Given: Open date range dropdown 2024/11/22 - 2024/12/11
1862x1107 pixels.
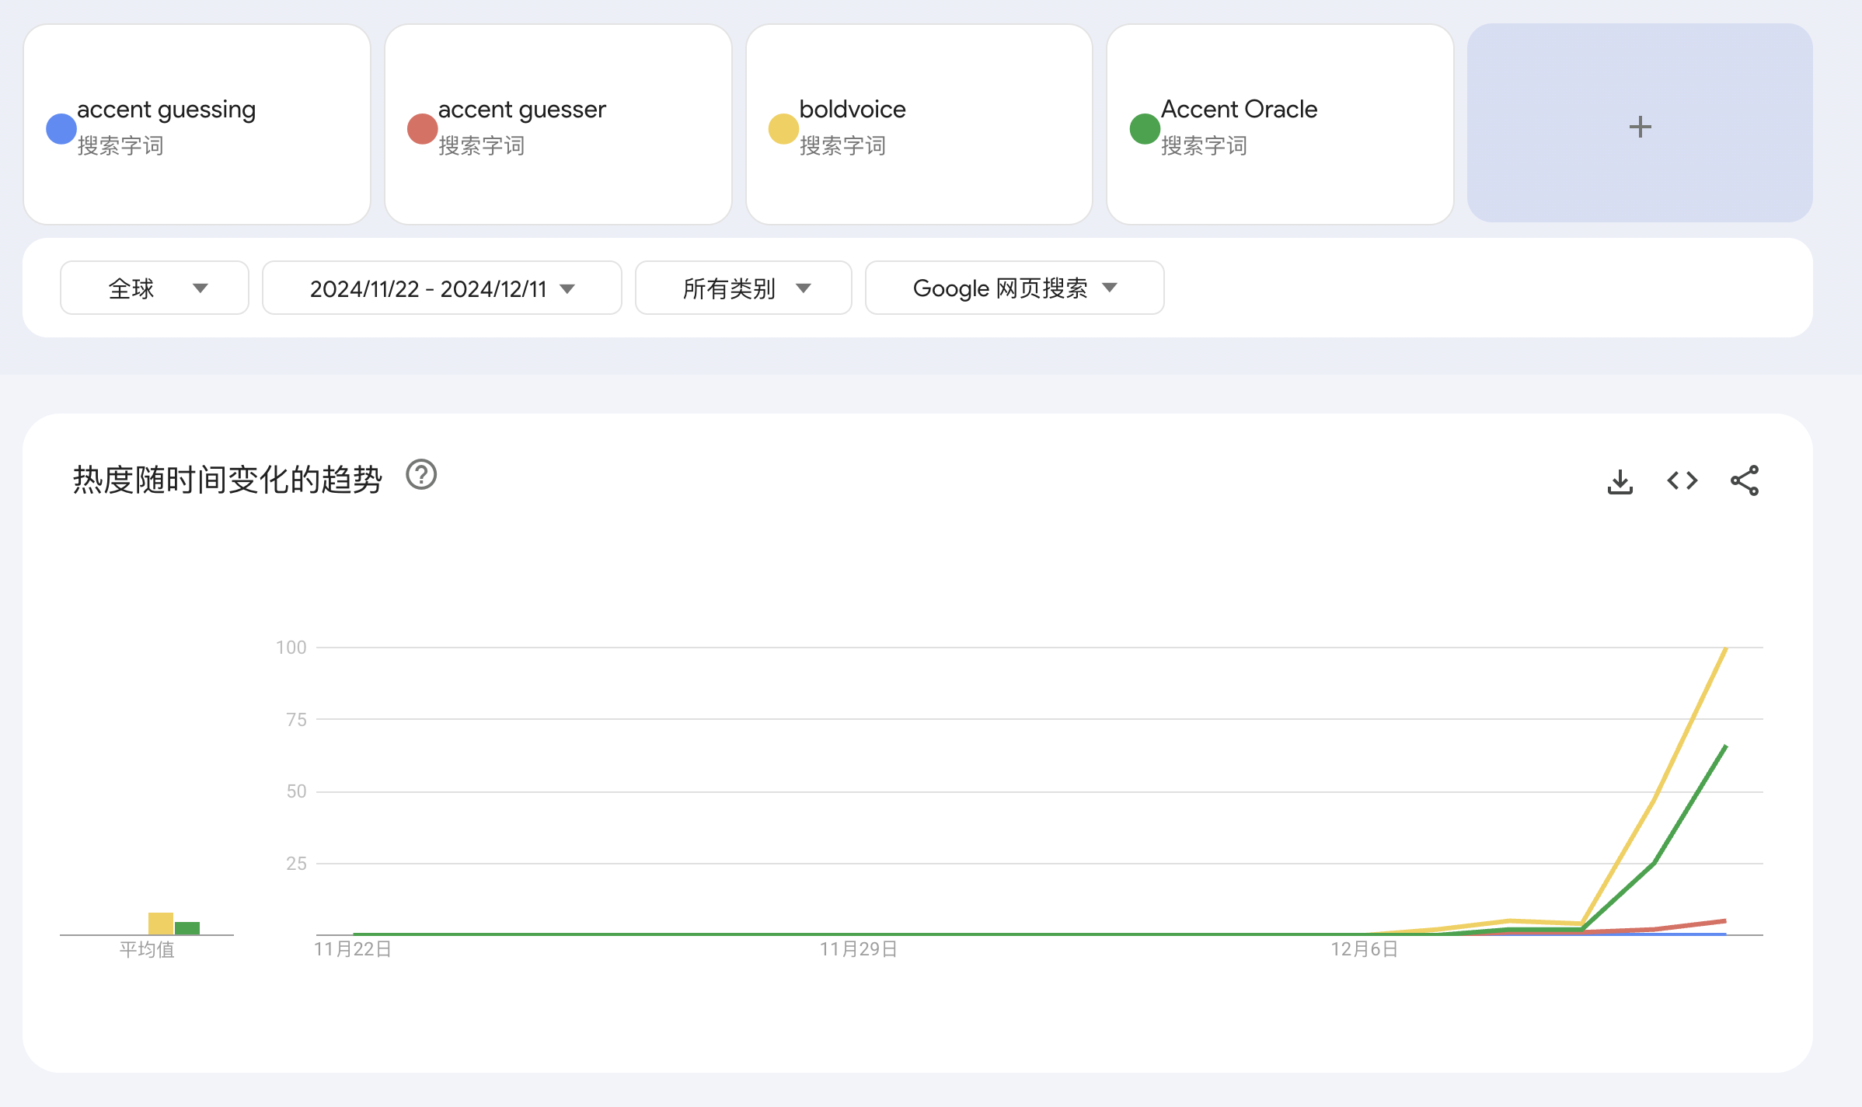Looking at the screenshot, I should point(442,288).
